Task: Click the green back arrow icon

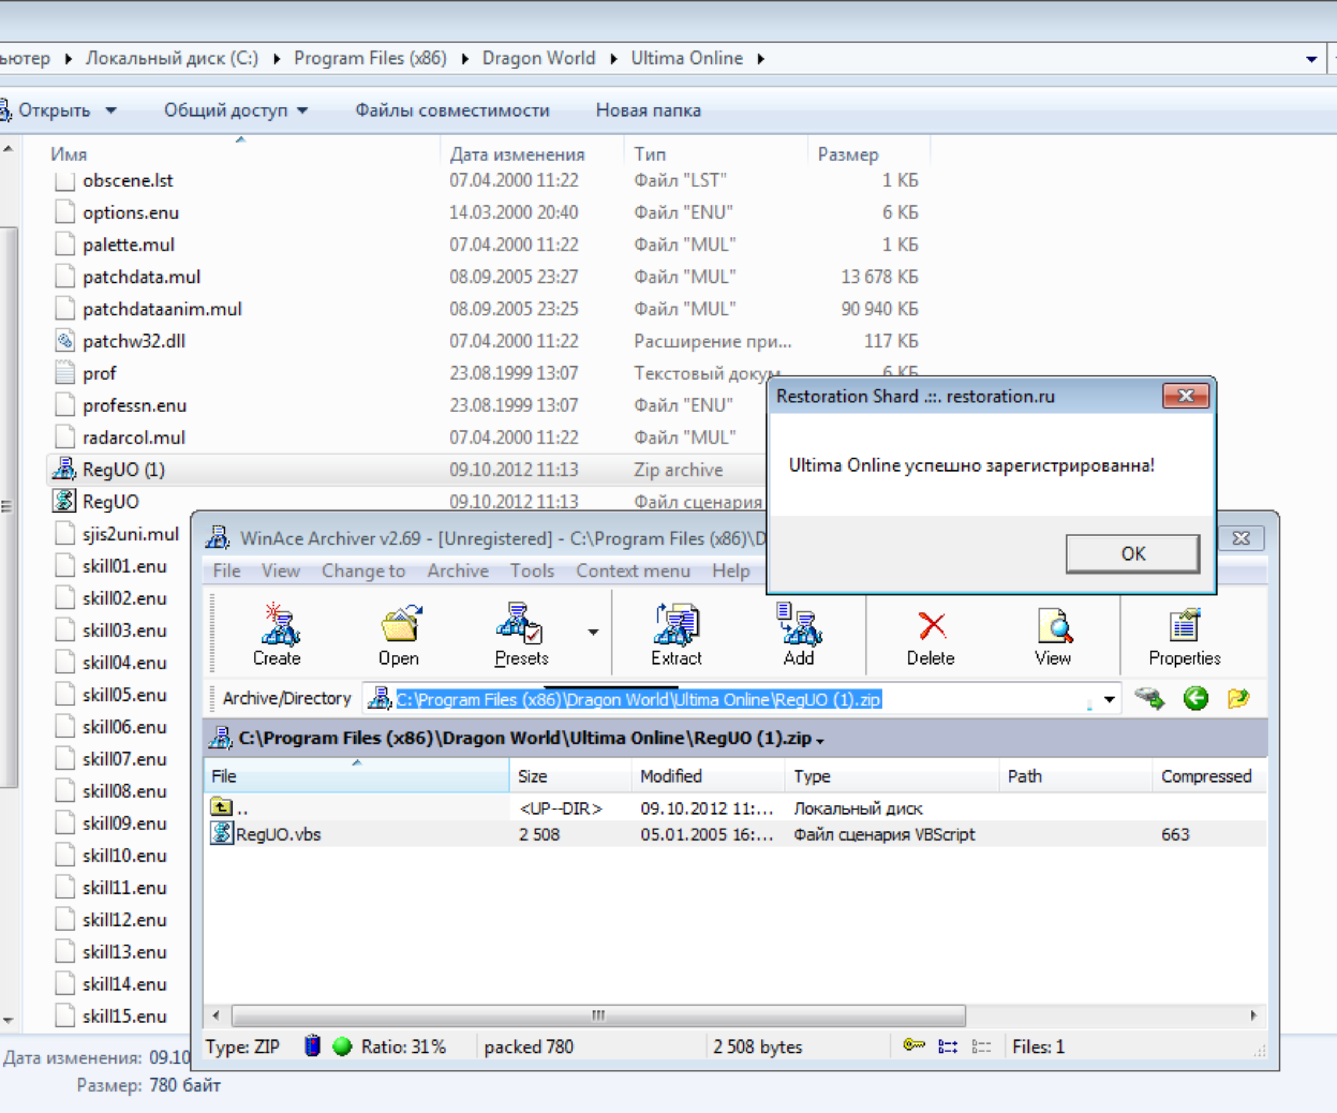Action: [x=1195, y=698]
